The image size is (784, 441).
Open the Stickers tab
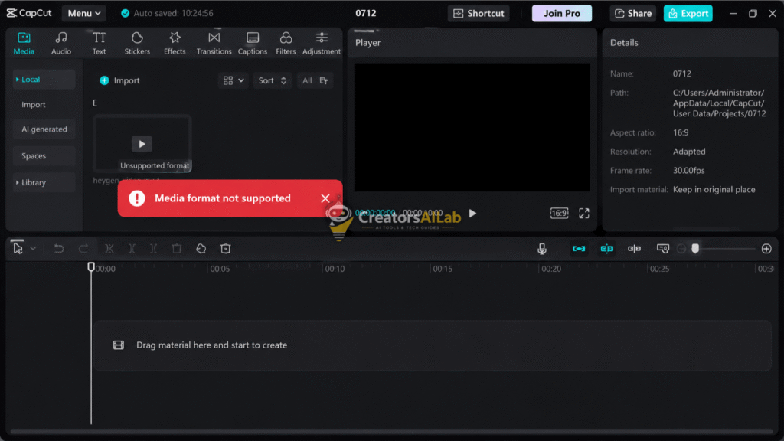click(137, 43)
